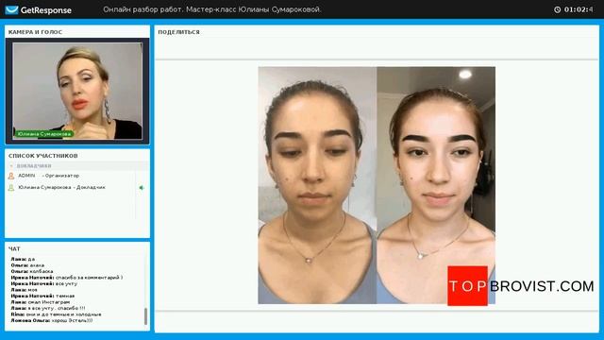604x340 pixels.
Task: Click chat message 'Ирина Наточий: темная'
Action: coord(42,296)
